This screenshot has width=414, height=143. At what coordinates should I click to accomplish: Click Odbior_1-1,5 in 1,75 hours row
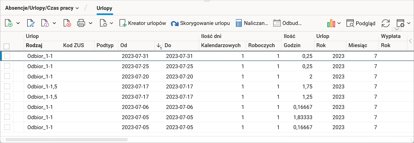click(x=42, y=87)
